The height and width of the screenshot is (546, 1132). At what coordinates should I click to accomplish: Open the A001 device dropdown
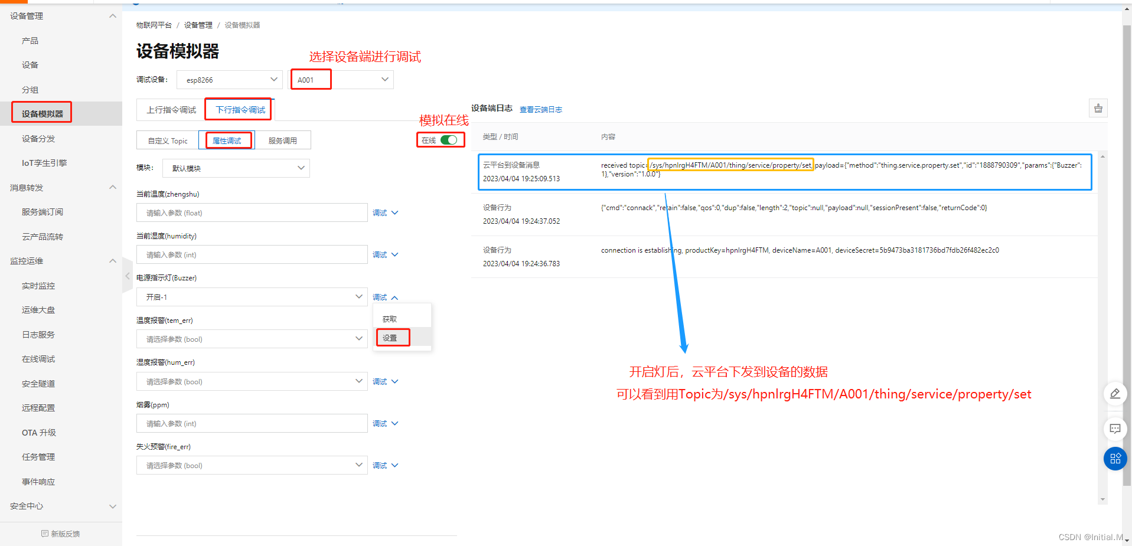[341, 80]
